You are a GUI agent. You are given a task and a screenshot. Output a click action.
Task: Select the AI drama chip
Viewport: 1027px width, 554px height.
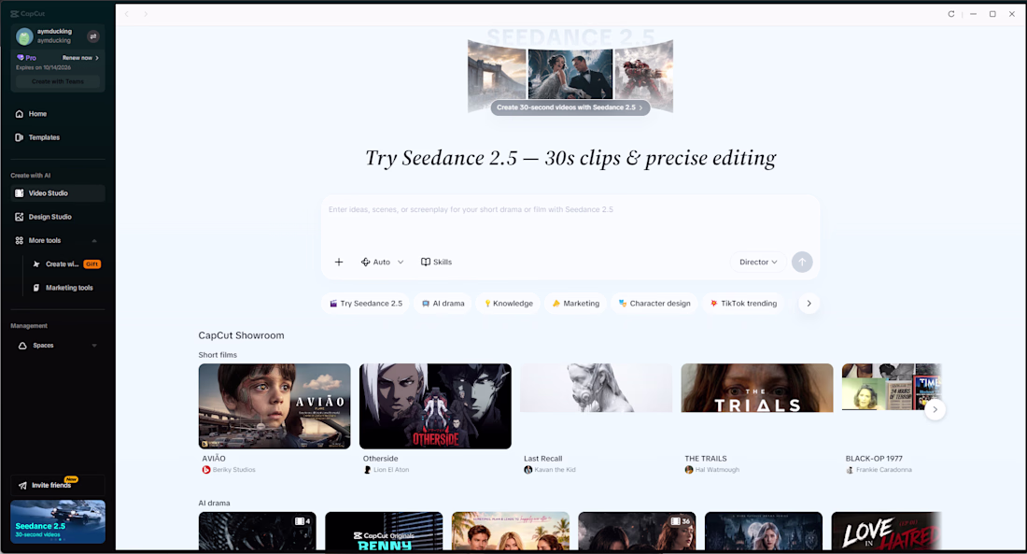443,304
